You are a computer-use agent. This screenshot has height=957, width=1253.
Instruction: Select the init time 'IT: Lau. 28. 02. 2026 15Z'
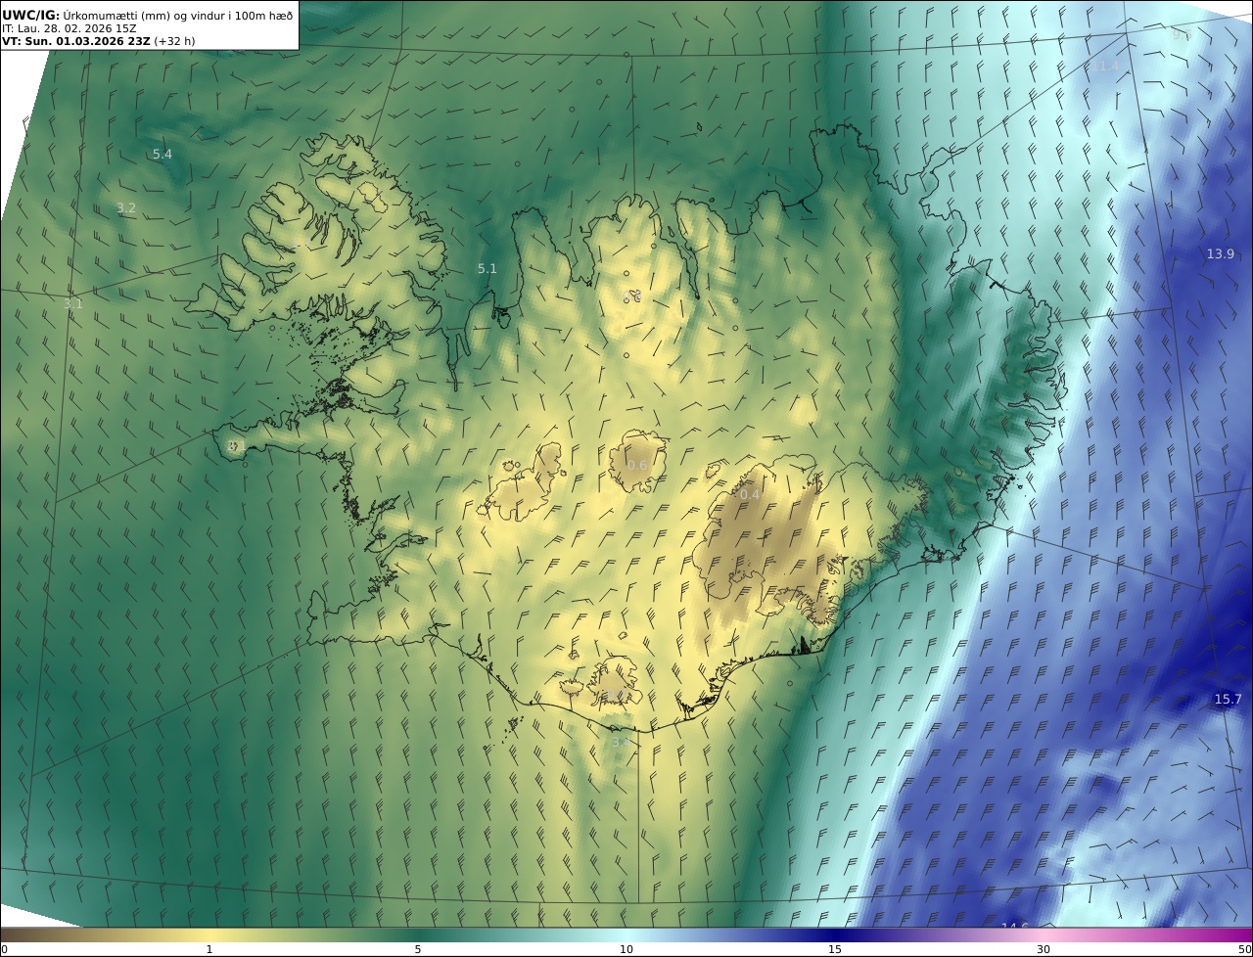(x=70, y=28)
